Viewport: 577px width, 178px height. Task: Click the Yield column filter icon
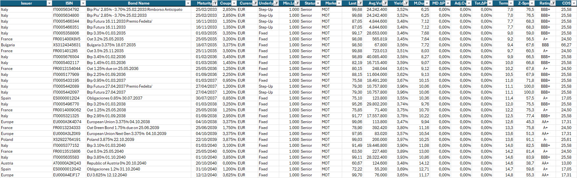coord(406,3)
